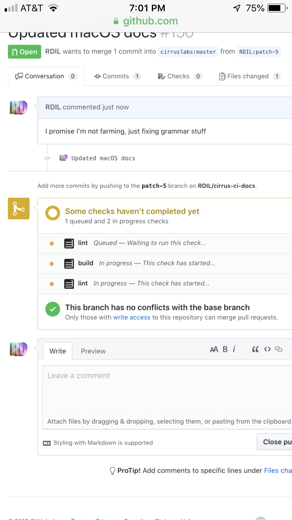The image size is (292, 520).
Task: Open the write access link
Action: pyautogui.click(x=132, y=317)
